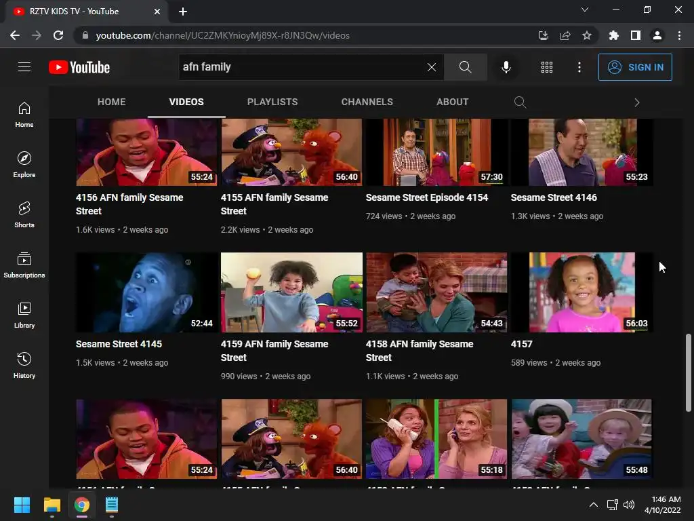694x521 pixels.
Task: Reload the page
Action: (58, 35)
